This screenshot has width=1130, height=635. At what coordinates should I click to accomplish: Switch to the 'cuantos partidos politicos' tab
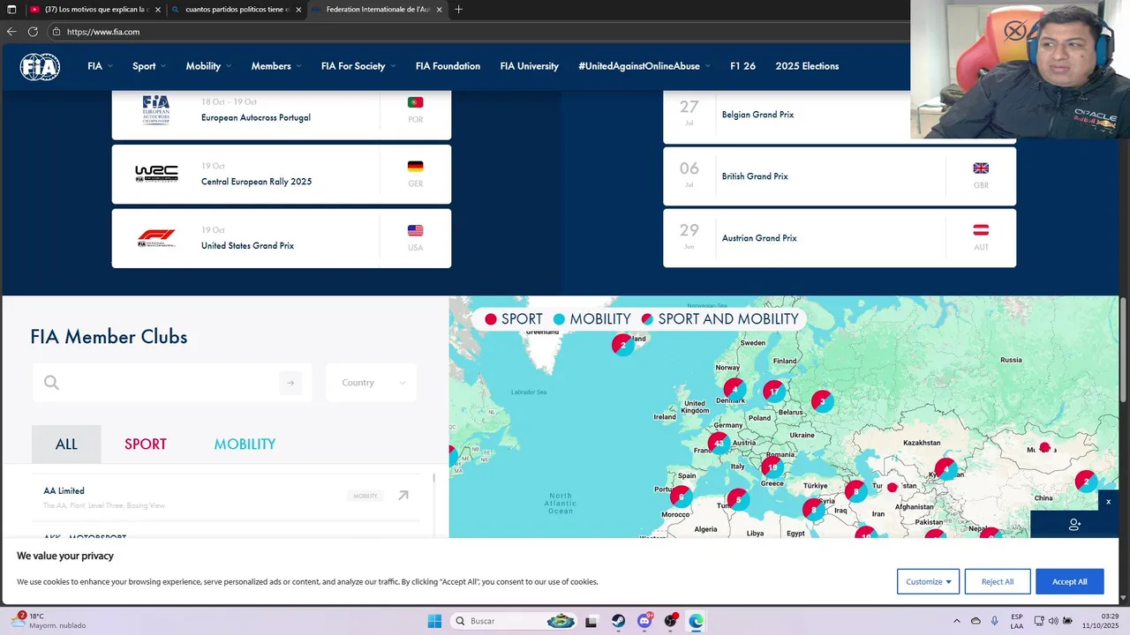pos(237,10)
